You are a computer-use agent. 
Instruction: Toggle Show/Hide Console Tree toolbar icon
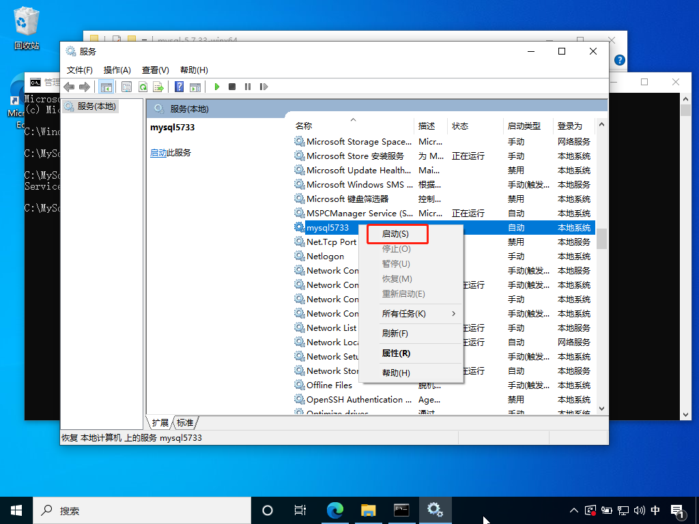coord(106,87)
